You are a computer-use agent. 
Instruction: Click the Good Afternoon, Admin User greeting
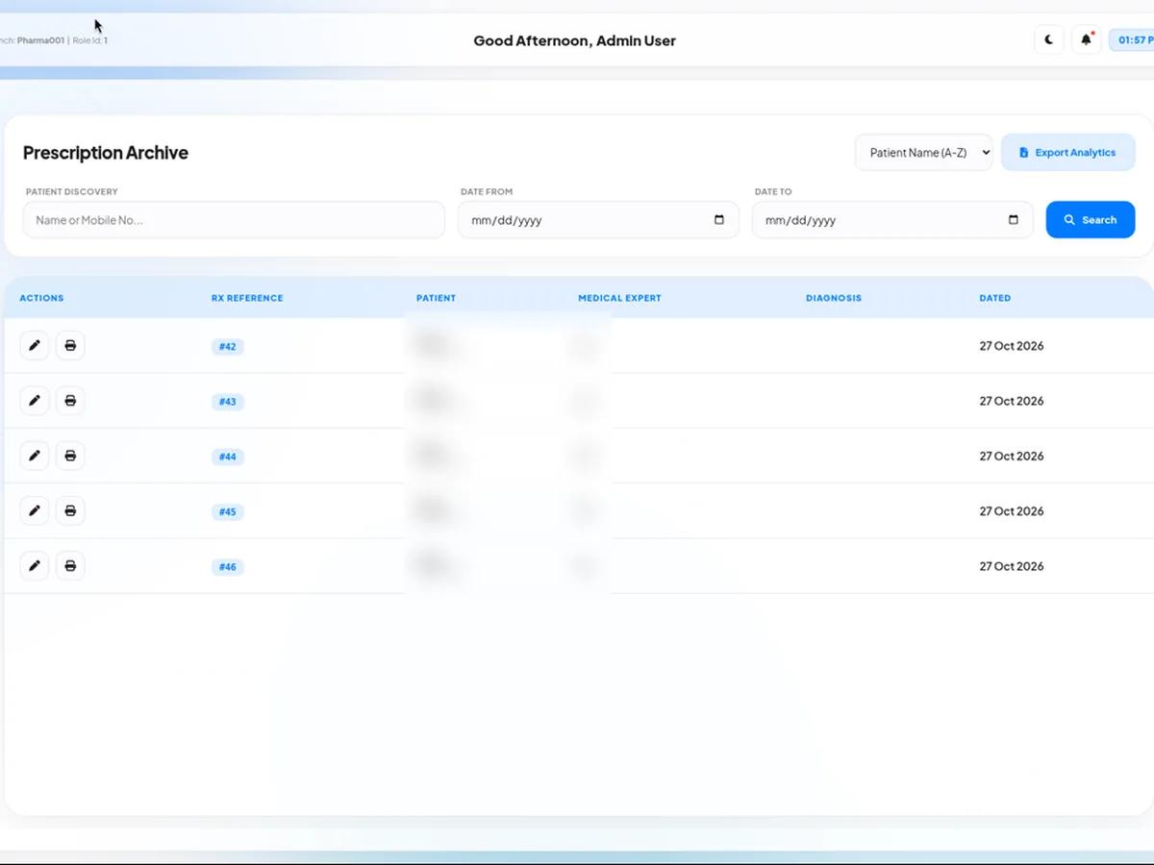point(575,41)
